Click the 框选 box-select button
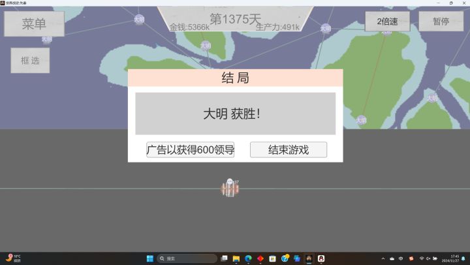Screen dimensions: 470x265 30,60
